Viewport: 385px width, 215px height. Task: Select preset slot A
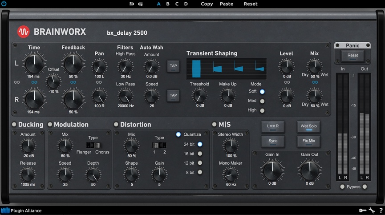coord(158,4)
